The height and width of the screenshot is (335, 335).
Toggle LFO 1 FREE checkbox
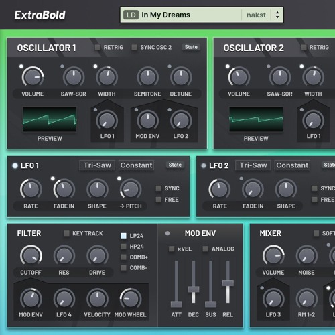[x=159, y=200]
